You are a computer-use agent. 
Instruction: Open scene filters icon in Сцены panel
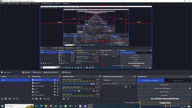point(10,99)
